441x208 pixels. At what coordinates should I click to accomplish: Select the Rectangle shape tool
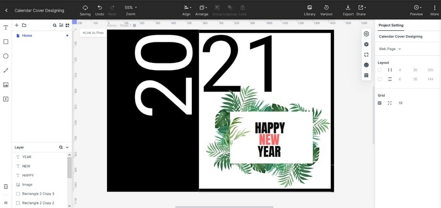[6, 42]
